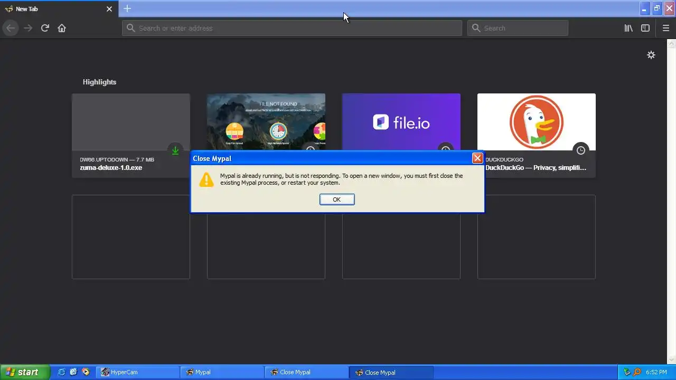Click the Highlights section heading

coord(99,82)
